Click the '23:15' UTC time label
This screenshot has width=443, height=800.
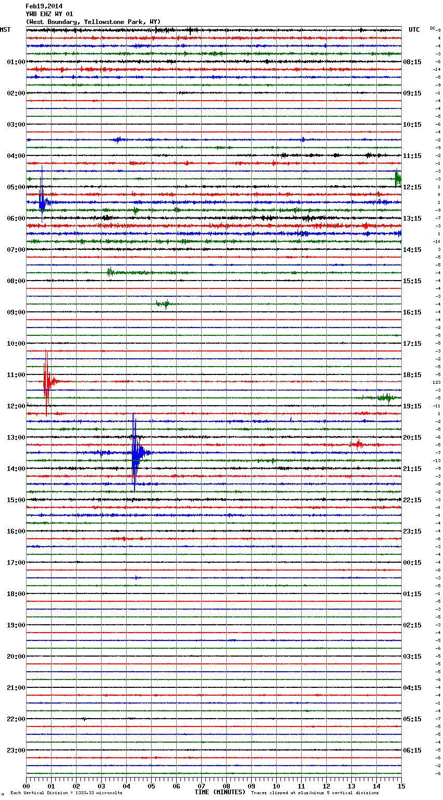point(412,531)
